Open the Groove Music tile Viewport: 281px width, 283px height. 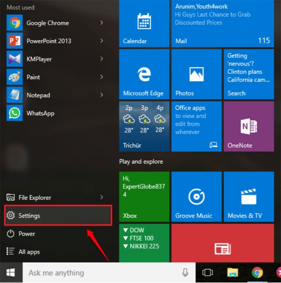click(x=196, y=197)
